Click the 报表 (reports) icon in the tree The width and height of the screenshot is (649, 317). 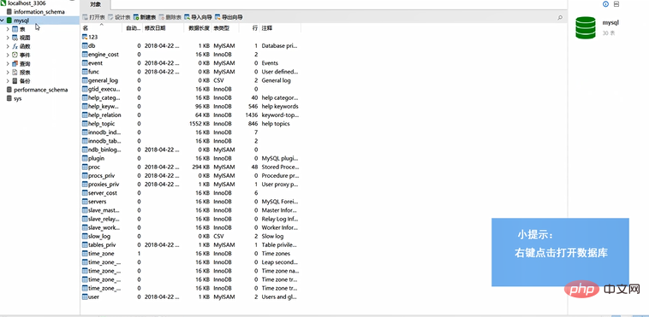click(15, 73)
